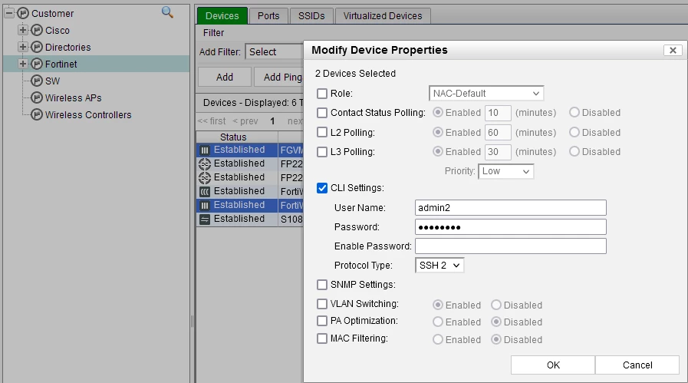
Task: Click the Directories container icon
Action: coord(37,47)
